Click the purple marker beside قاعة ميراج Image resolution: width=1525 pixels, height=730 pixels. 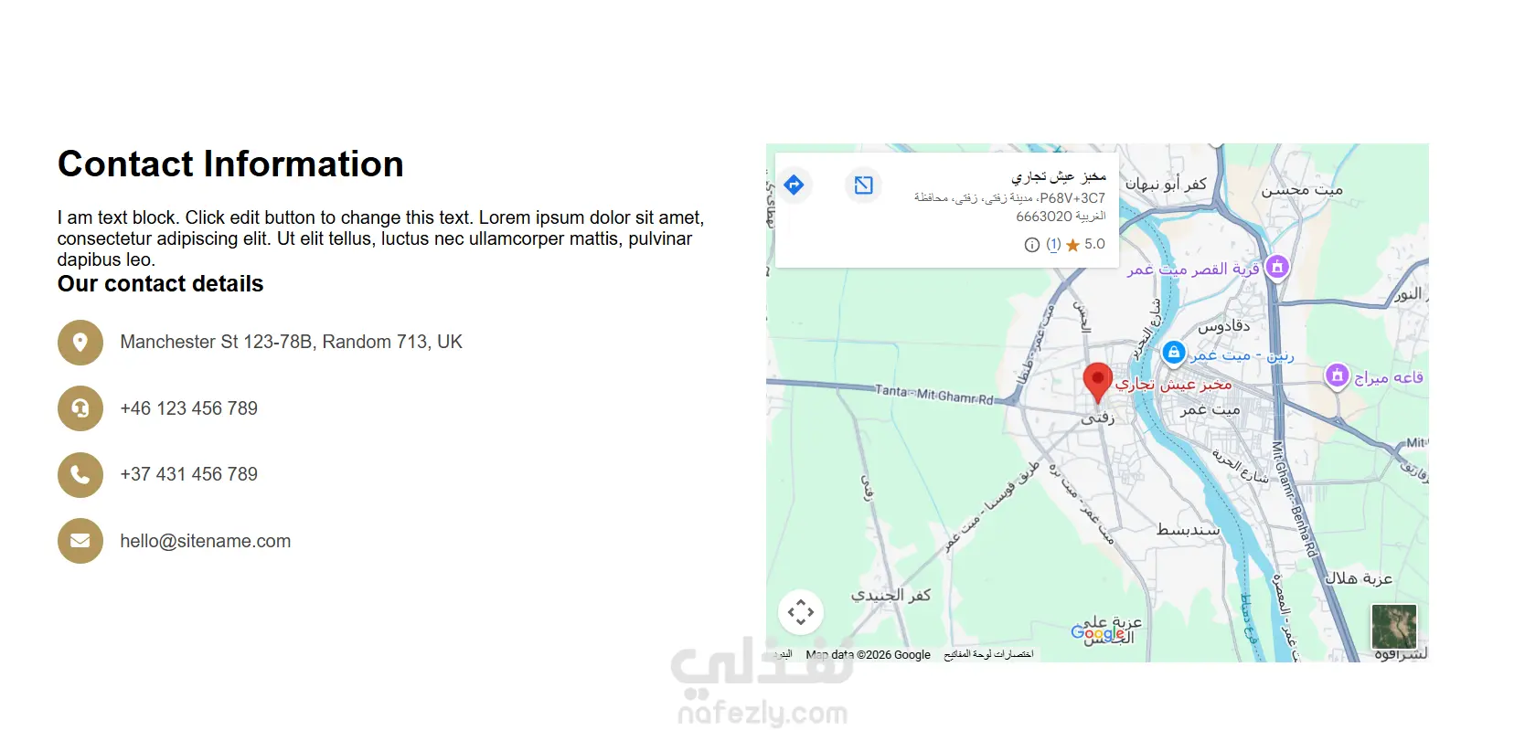(x=1338, y=376)
